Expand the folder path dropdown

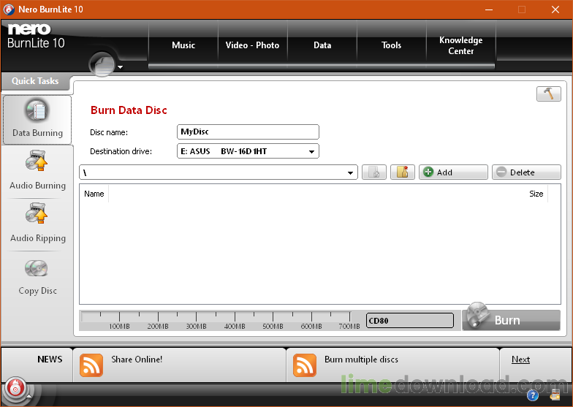(x=350, y=172)
